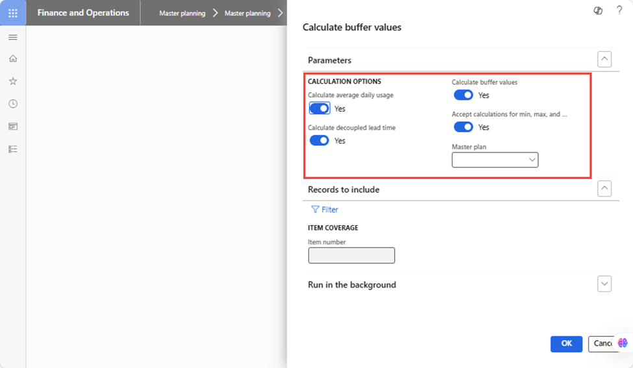Go to Home icon in sidebar
The width and height of the screenshot is (633, 368).
click(13, 58)
